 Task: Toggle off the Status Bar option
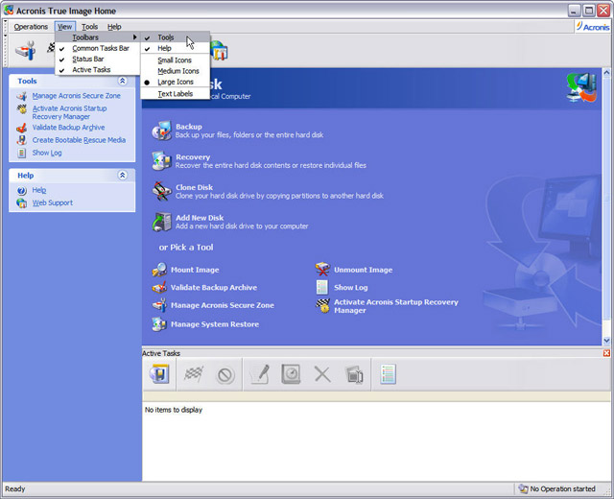97,59
